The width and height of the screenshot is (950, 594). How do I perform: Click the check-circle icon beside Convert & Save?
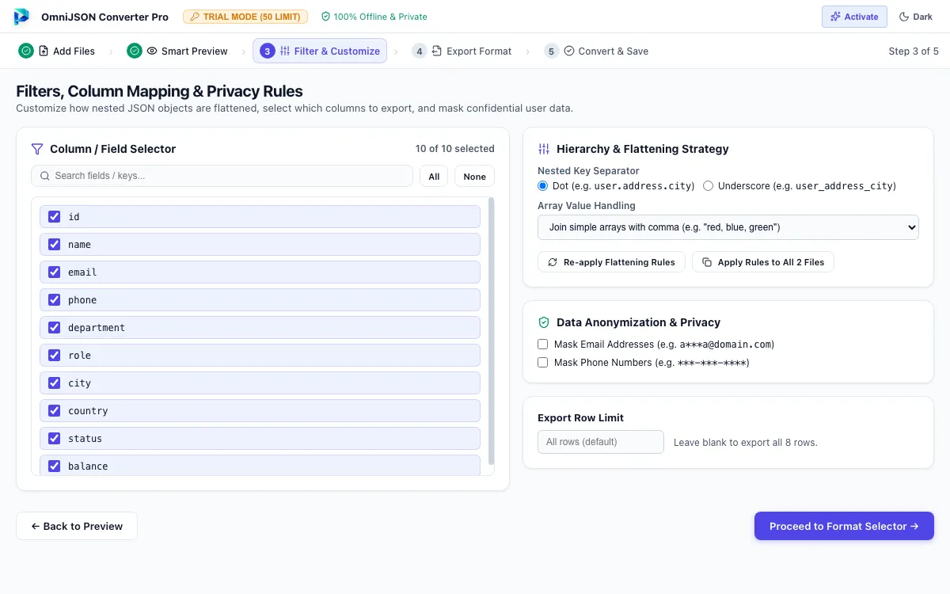pyautogui.click(x=569, y=51)
